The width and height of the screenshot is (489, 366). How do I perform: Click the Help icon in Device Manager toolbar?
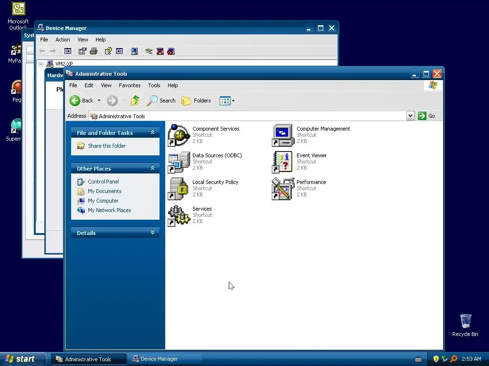[108, 51]
